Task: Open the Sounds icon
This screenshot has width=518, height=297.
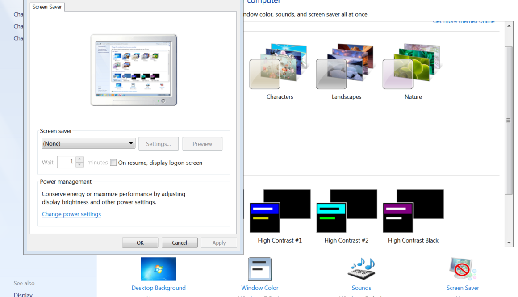Action: [361, 269]
